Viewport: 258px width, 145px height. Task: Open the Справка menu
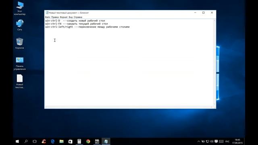(78, 17)
